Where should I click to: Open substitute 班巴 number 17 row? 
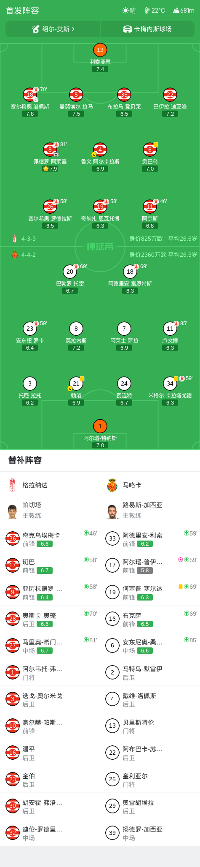tap(50, 565)
